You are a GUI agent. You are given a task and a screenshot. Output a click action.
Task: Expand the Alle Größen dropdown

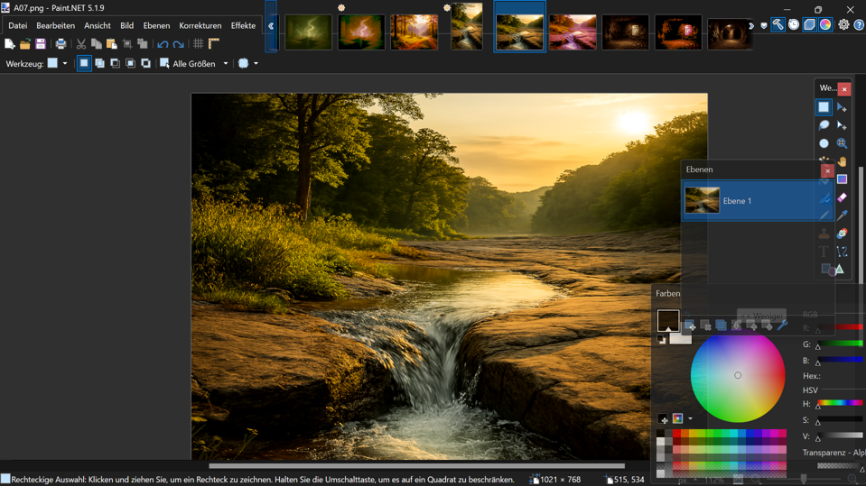tap(226, 64)
